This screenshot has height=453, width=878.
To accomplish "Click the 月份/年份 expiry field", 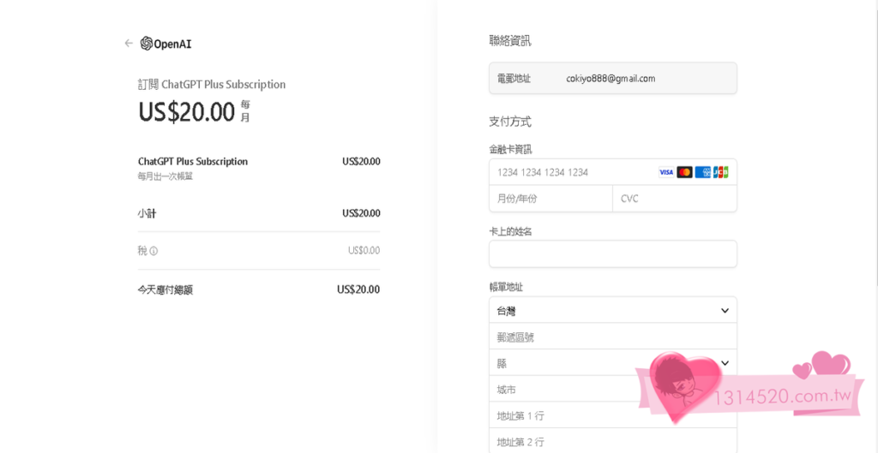I will coord(550,199).
